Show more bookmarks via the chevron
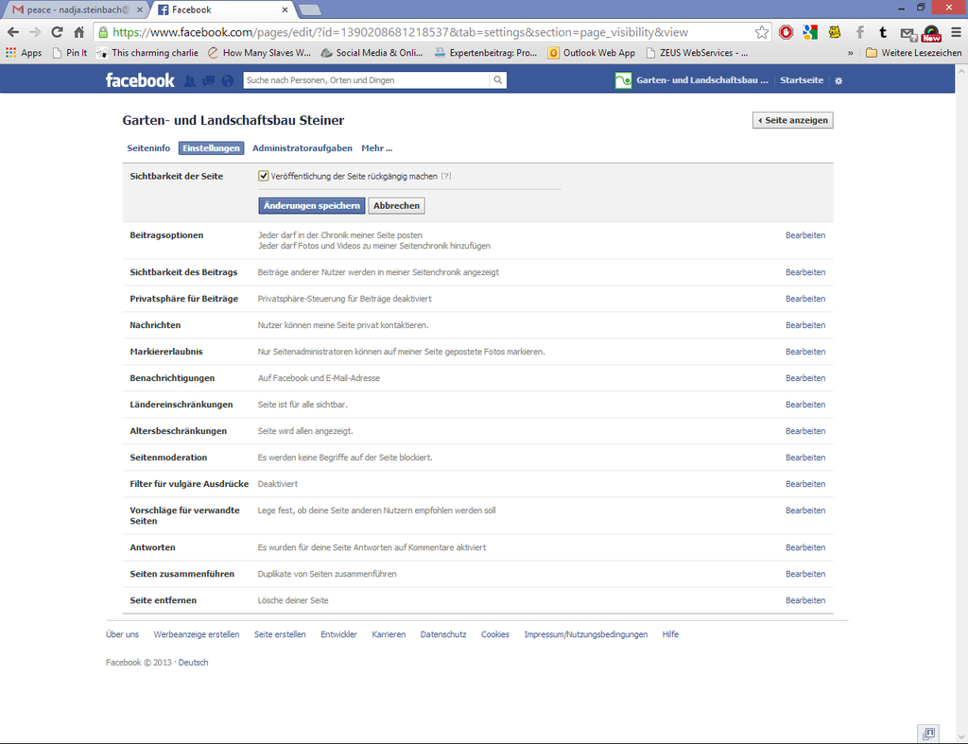 850,53
